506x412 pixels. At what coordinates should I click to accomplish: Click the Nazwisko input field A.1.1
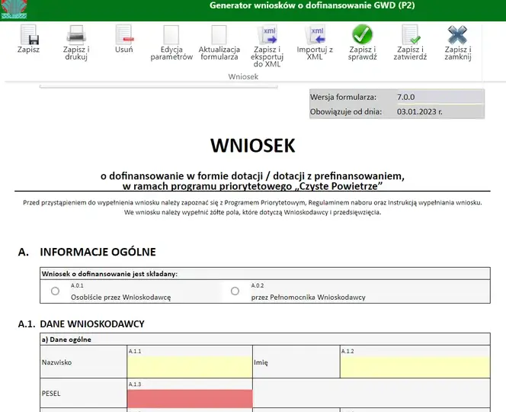[190, 367]
